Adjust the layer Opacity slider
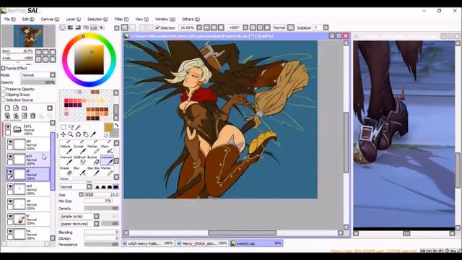462x260 pixels. [38, 82]
